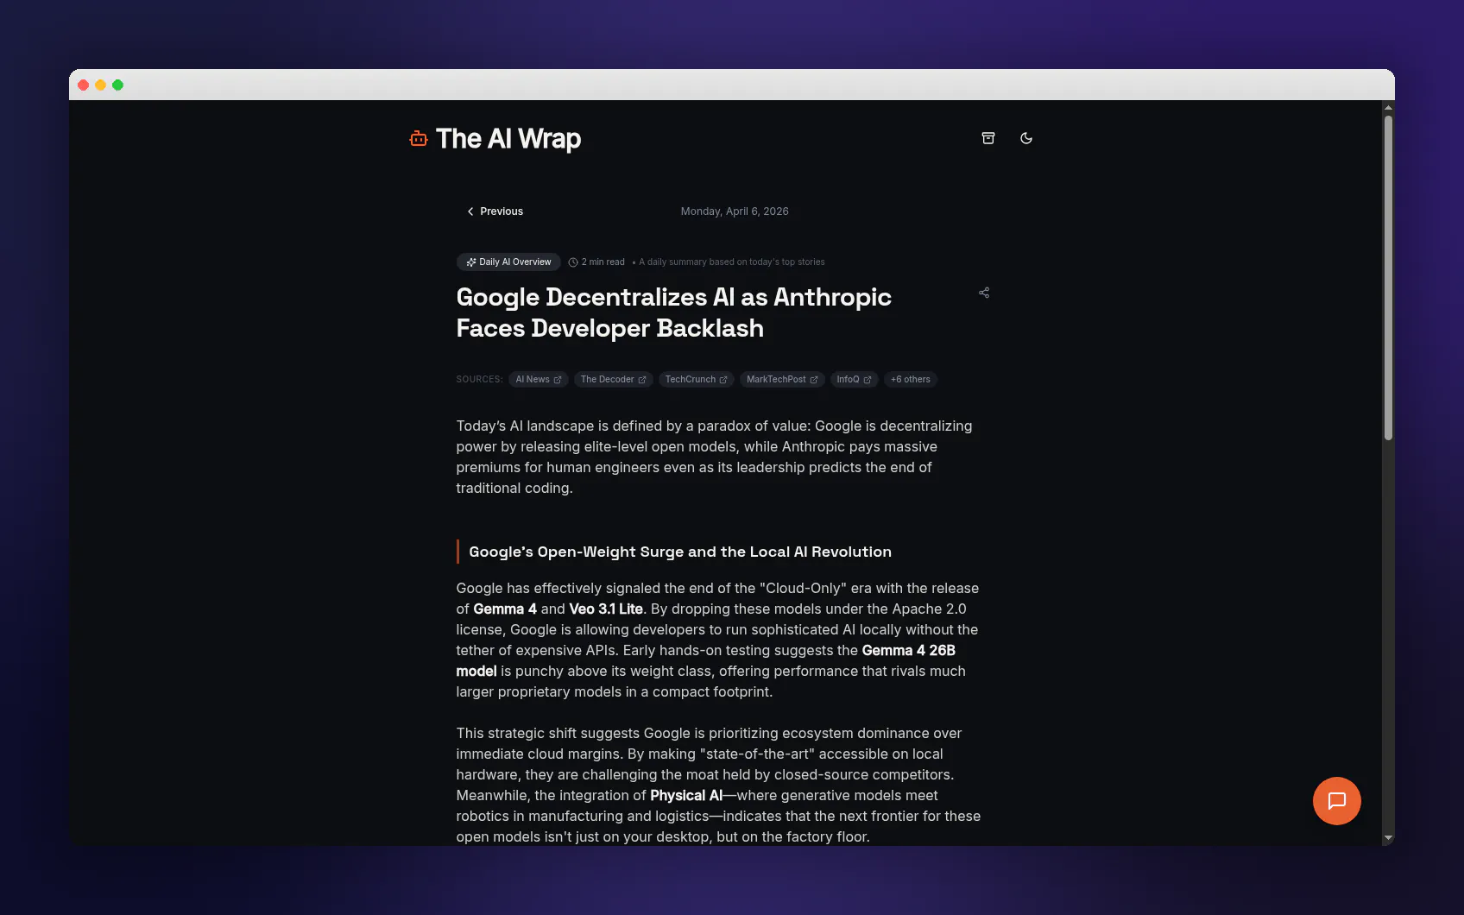Open the InfoQ source link

tap(854, 380)
